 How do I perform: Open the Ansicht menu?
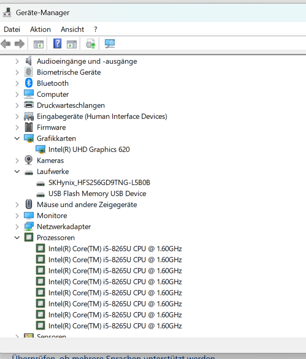[72, 29]
